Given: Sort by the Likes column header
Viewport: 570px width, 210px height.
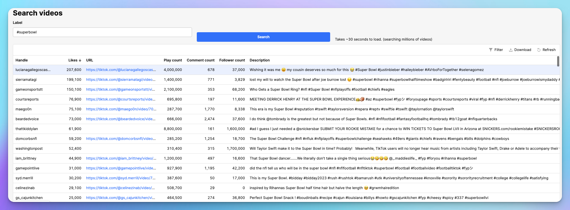Looking at the screenshot, I should 73,60.
